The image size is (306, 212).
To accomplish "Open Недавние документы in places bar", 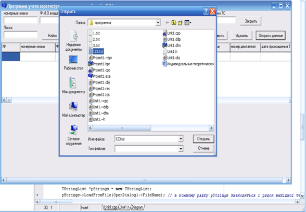I will [73, 41].
